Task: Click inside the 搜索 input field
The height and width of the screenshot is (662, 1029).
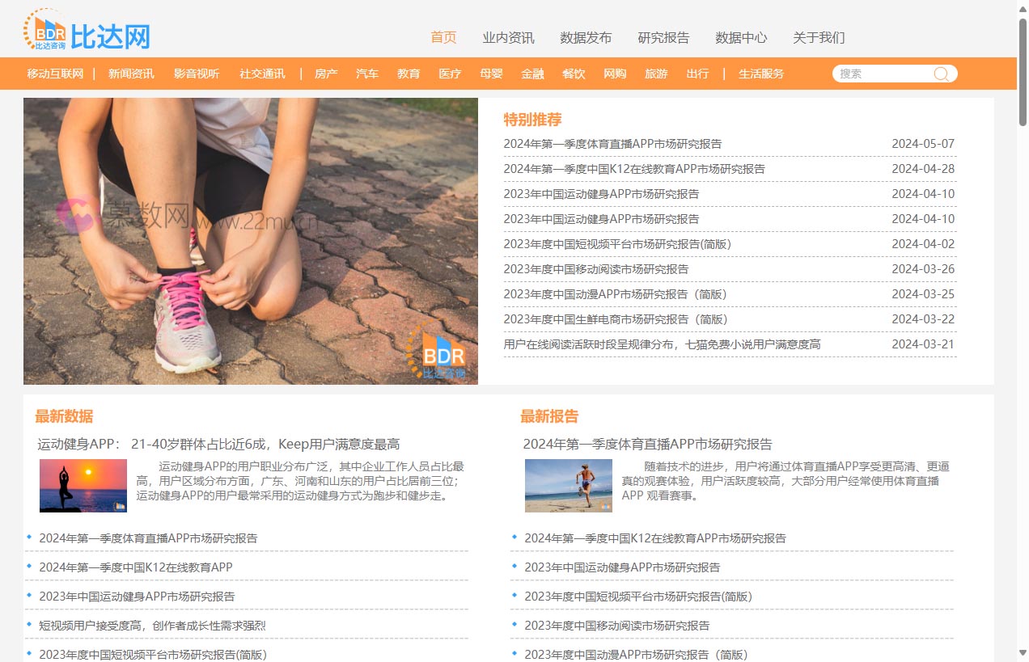Action: click(882, 74)
